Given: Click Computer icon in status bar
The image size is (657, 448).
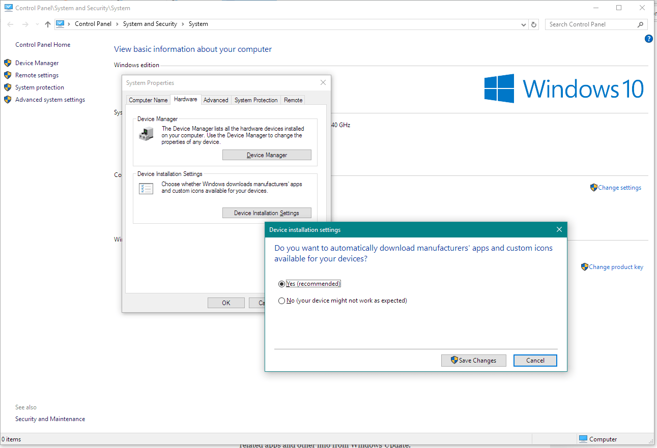Looking at the screenshot, I should [583, 439].
